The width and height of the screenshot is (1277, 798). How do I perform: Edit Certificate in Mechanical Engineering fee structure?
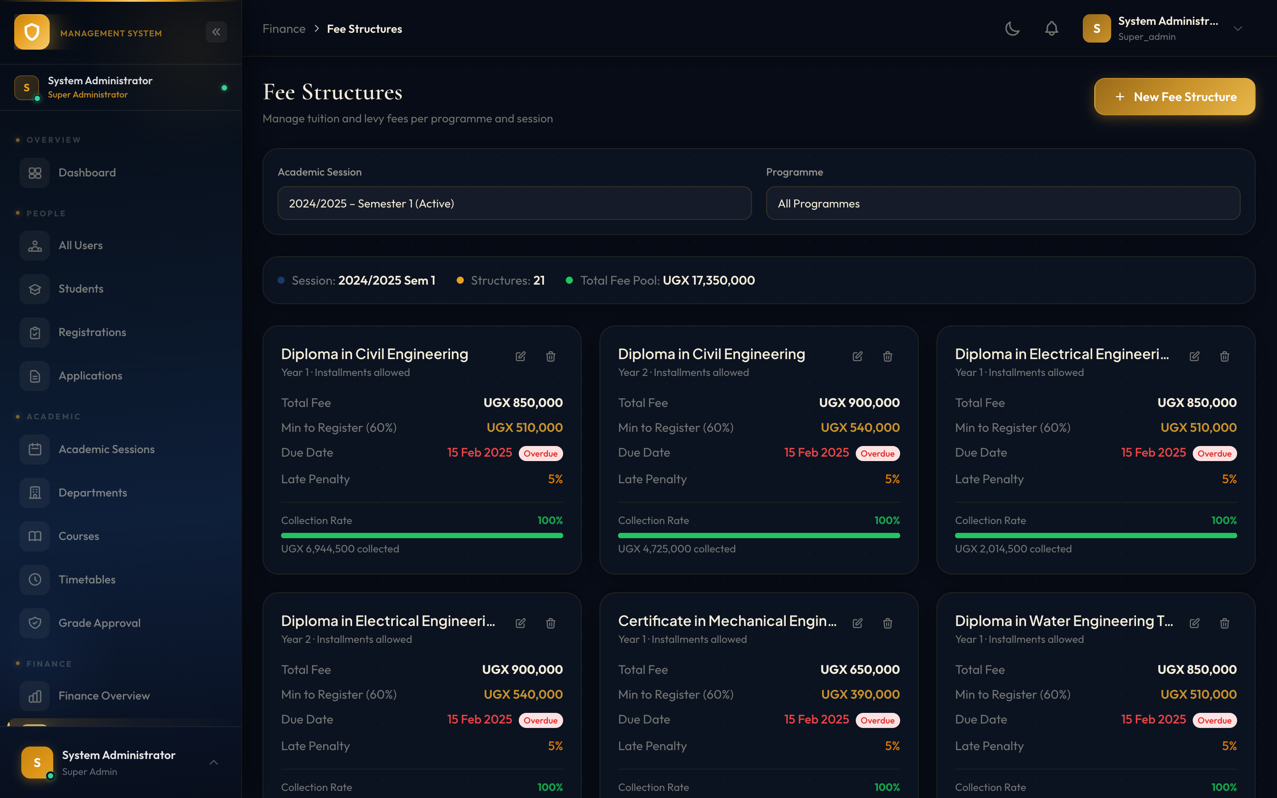coord(858,623)
